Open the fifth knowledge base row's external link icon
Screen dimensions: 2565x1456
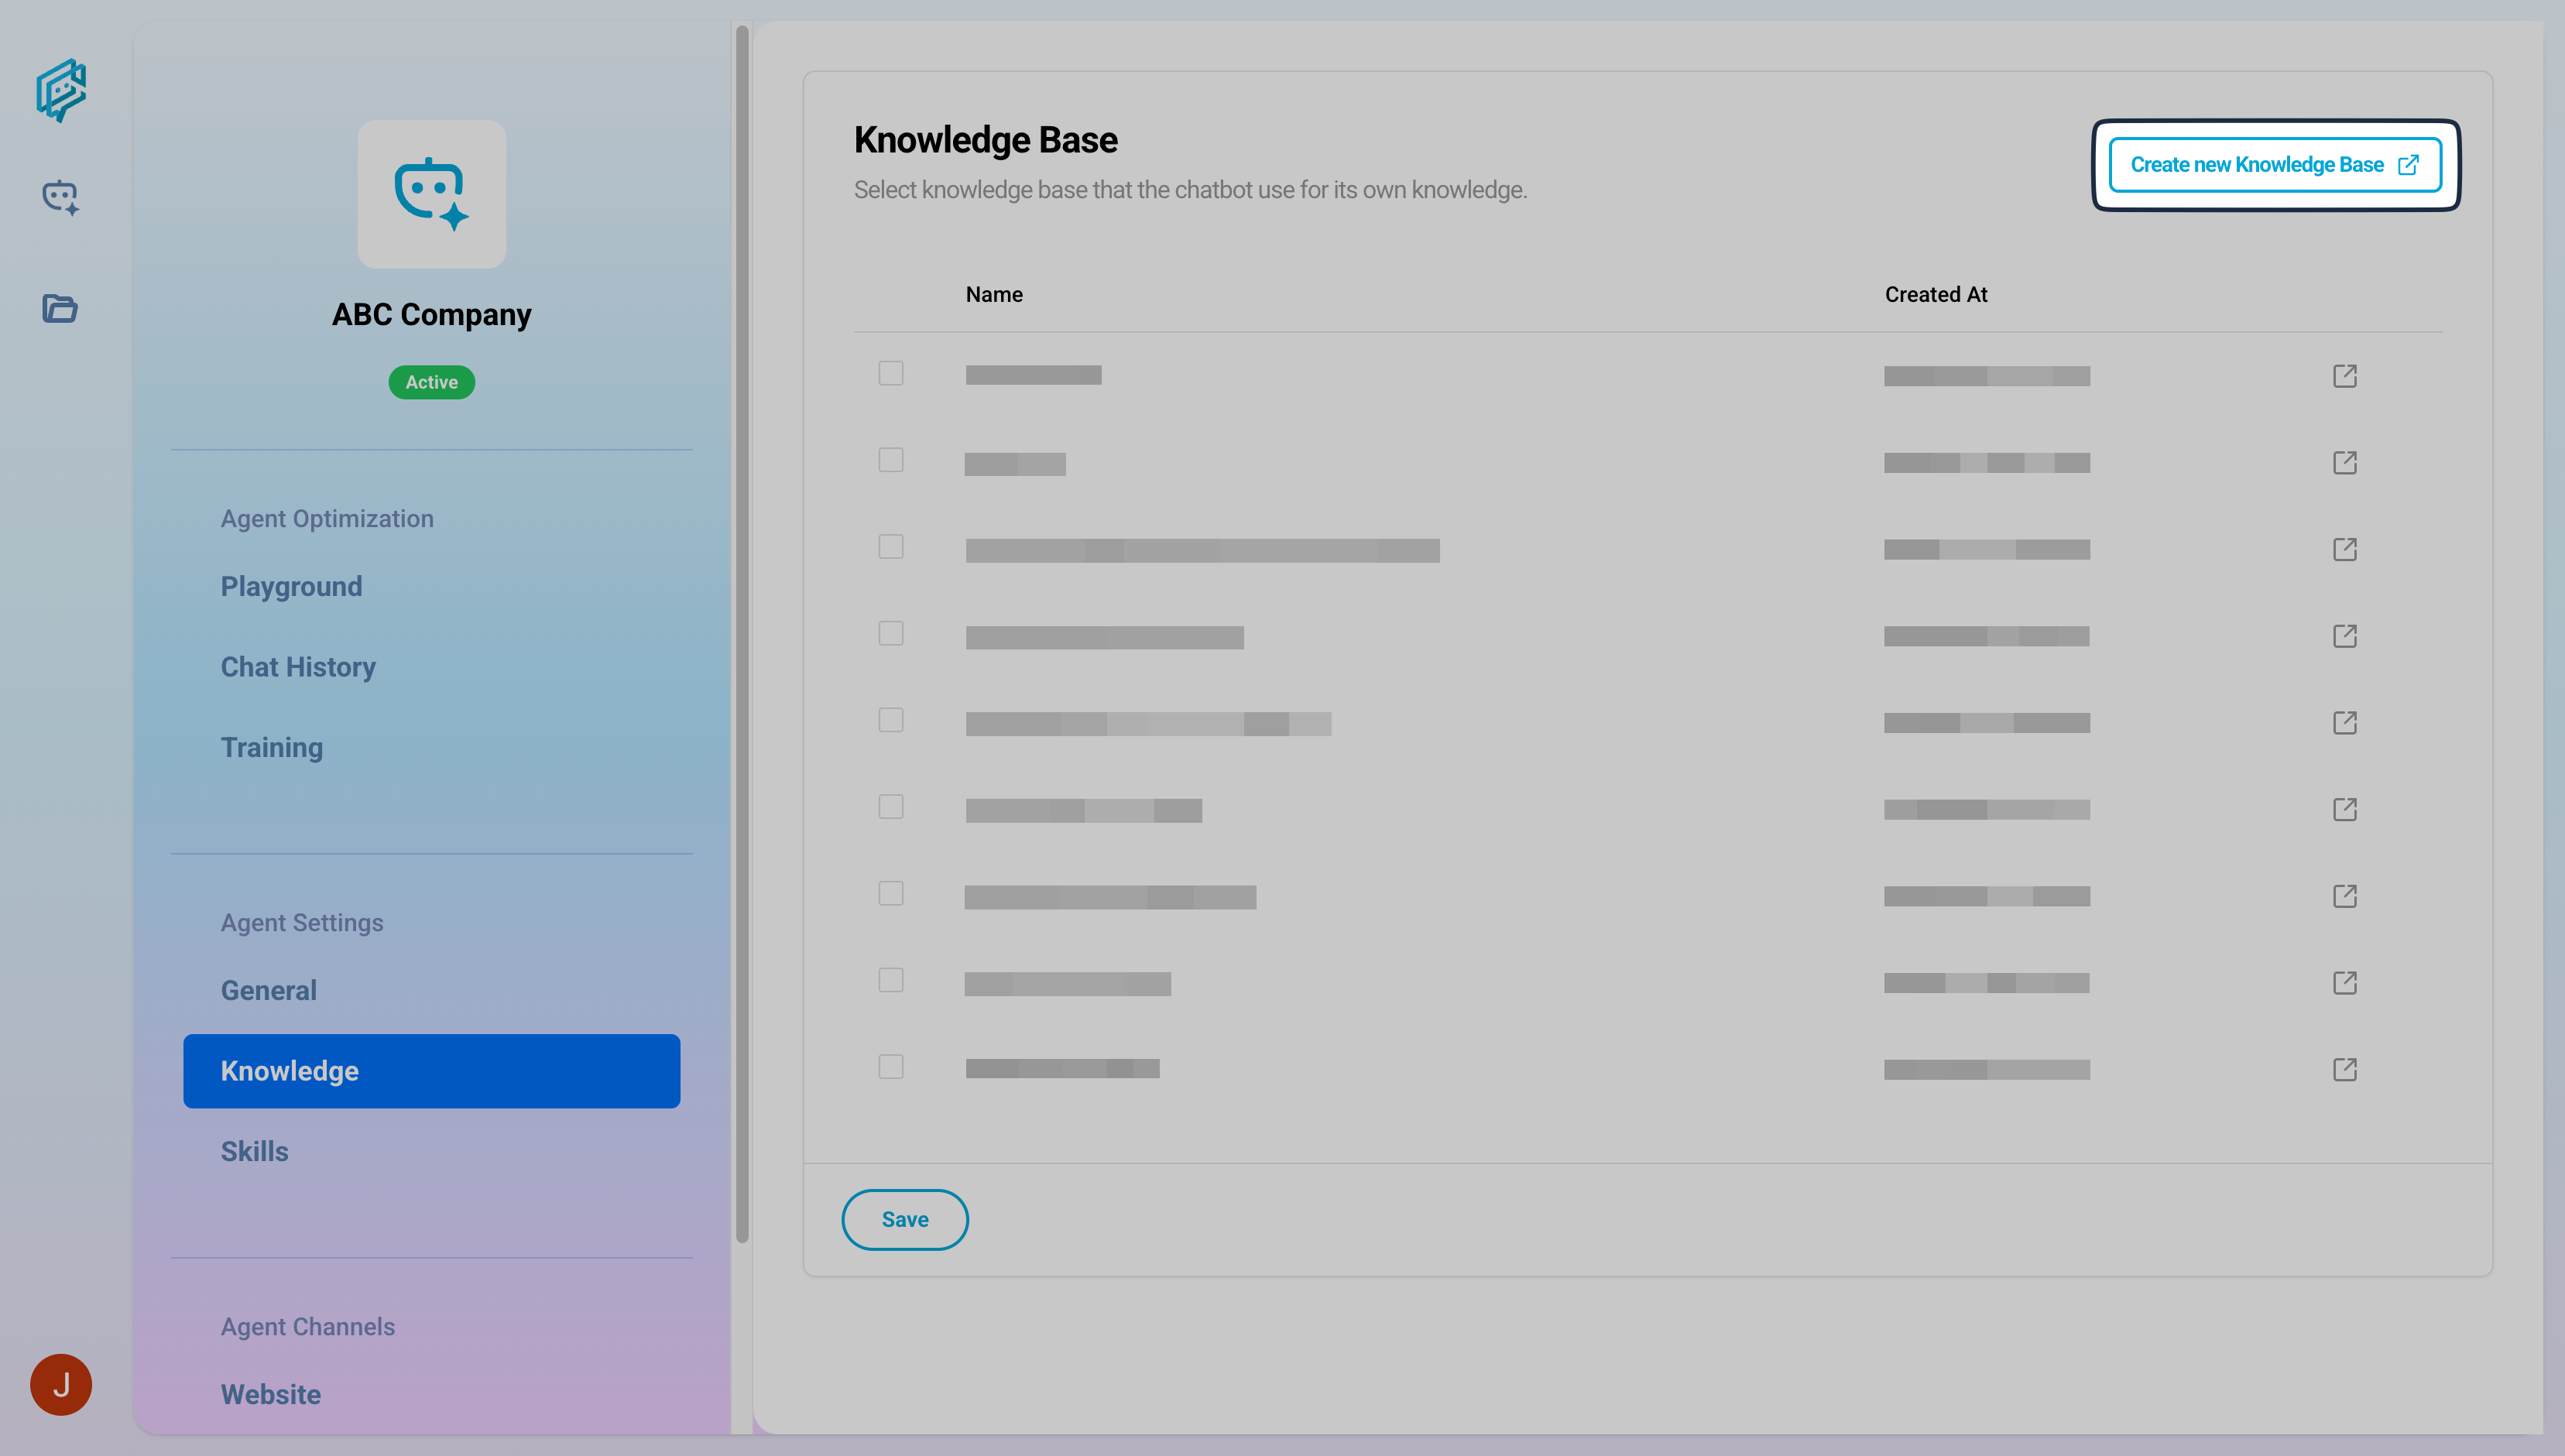(2344, 722)
